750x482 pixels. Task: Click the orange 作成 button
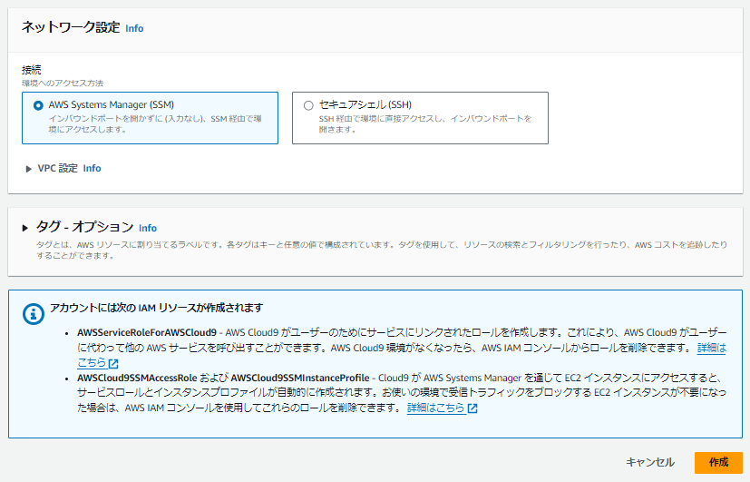[718, 462]
